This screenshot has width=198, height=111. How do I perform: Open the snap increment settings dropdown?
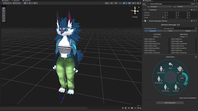tap(35, 3)
